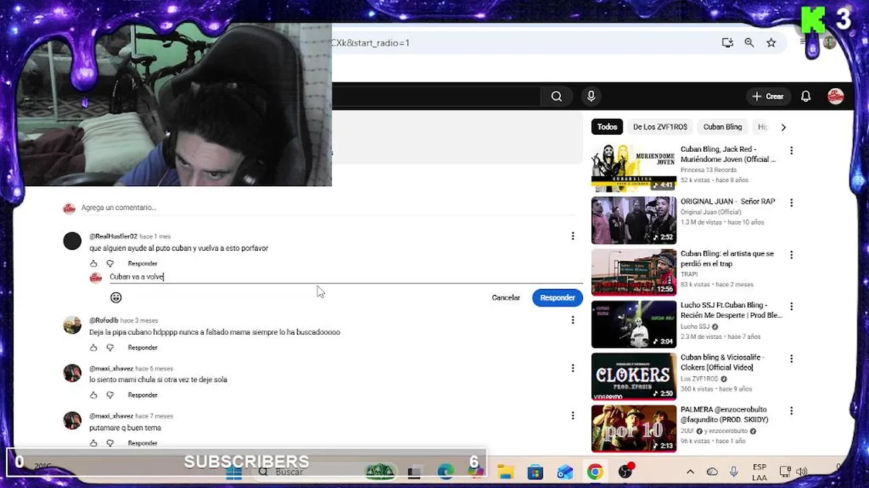Click the reply field containing 'Cuban va a volve'

point(345,277)
